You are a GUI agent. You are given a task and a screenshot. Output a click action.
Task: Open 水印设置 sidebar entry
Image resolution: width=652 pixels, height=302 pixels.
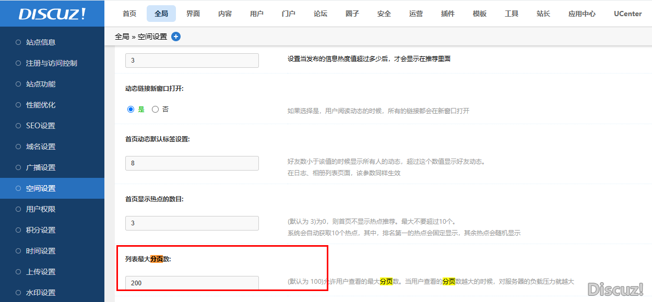[x=41, y=293]
